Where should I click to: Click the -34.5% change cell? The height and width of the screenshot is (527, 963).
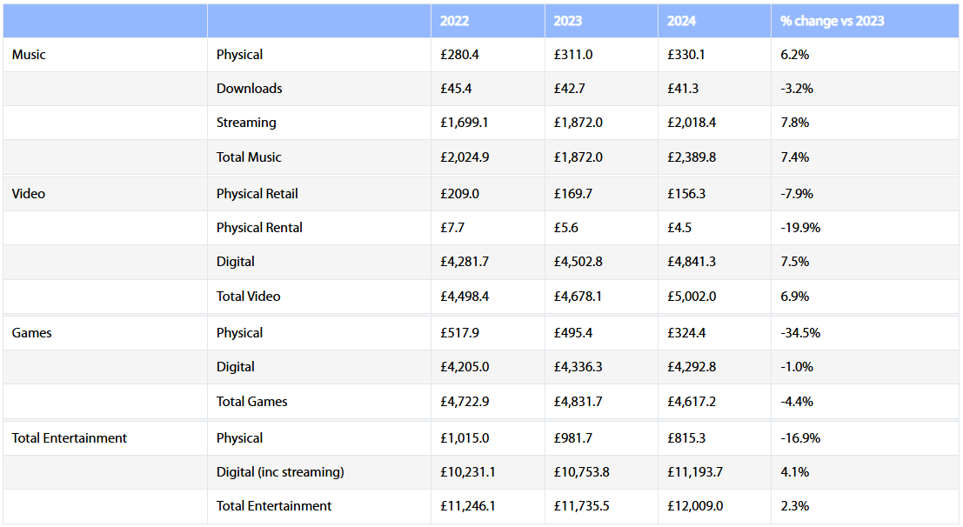[800, 333]
